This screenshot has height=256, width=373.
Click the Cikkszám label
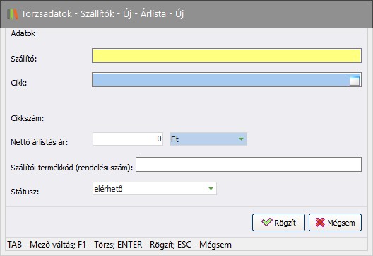click(28, 118)
